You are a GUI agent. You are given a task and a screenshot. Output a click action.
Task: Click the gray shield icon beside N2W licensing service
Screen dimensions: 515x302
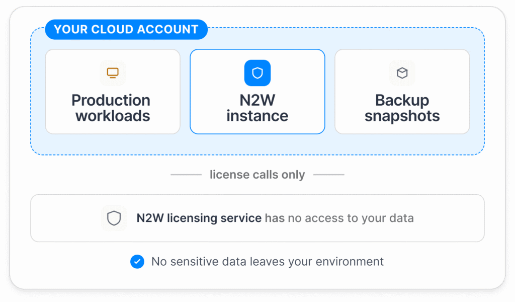[x=114, y=218]
